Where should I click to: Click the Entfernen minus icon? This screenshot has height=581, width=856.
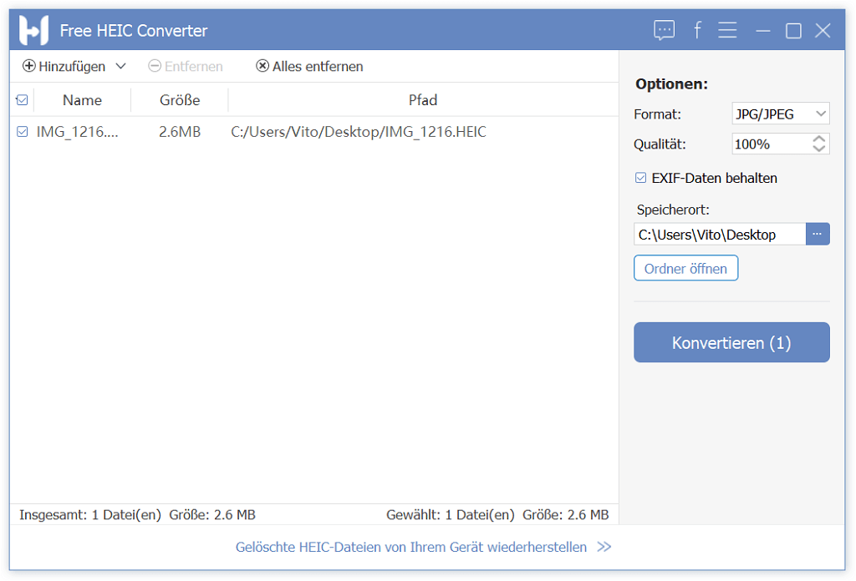(x=154, y=66)
